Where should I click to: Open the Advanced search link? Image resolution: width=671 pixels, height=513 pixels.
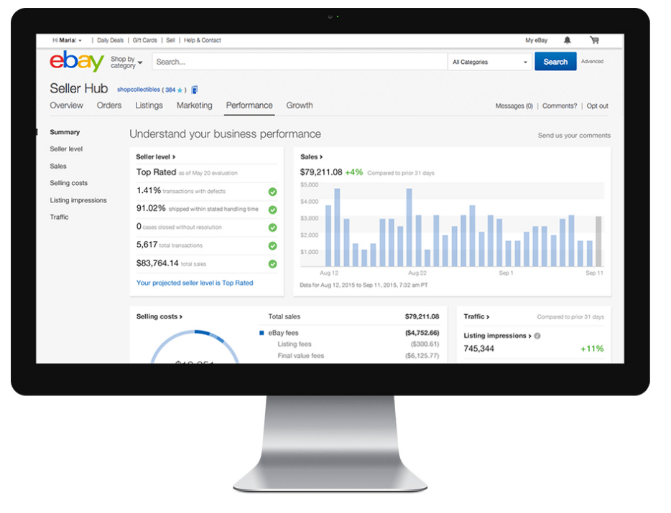592,62
